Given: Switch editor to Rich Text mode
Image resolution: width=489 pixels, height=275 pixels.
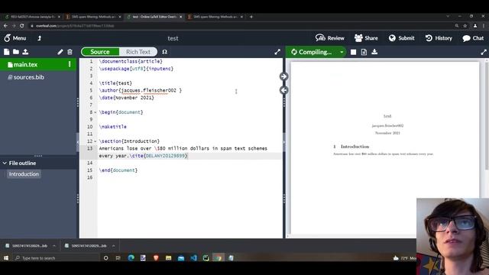Looking at the screenshot, I should [138, 52].
